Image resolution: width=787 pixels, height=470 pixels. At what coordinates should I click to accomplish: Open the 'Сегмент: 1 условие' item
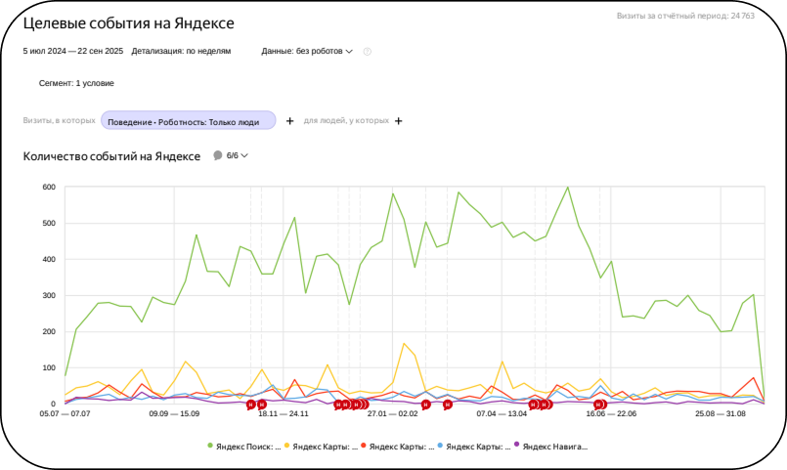coord(76,83)
